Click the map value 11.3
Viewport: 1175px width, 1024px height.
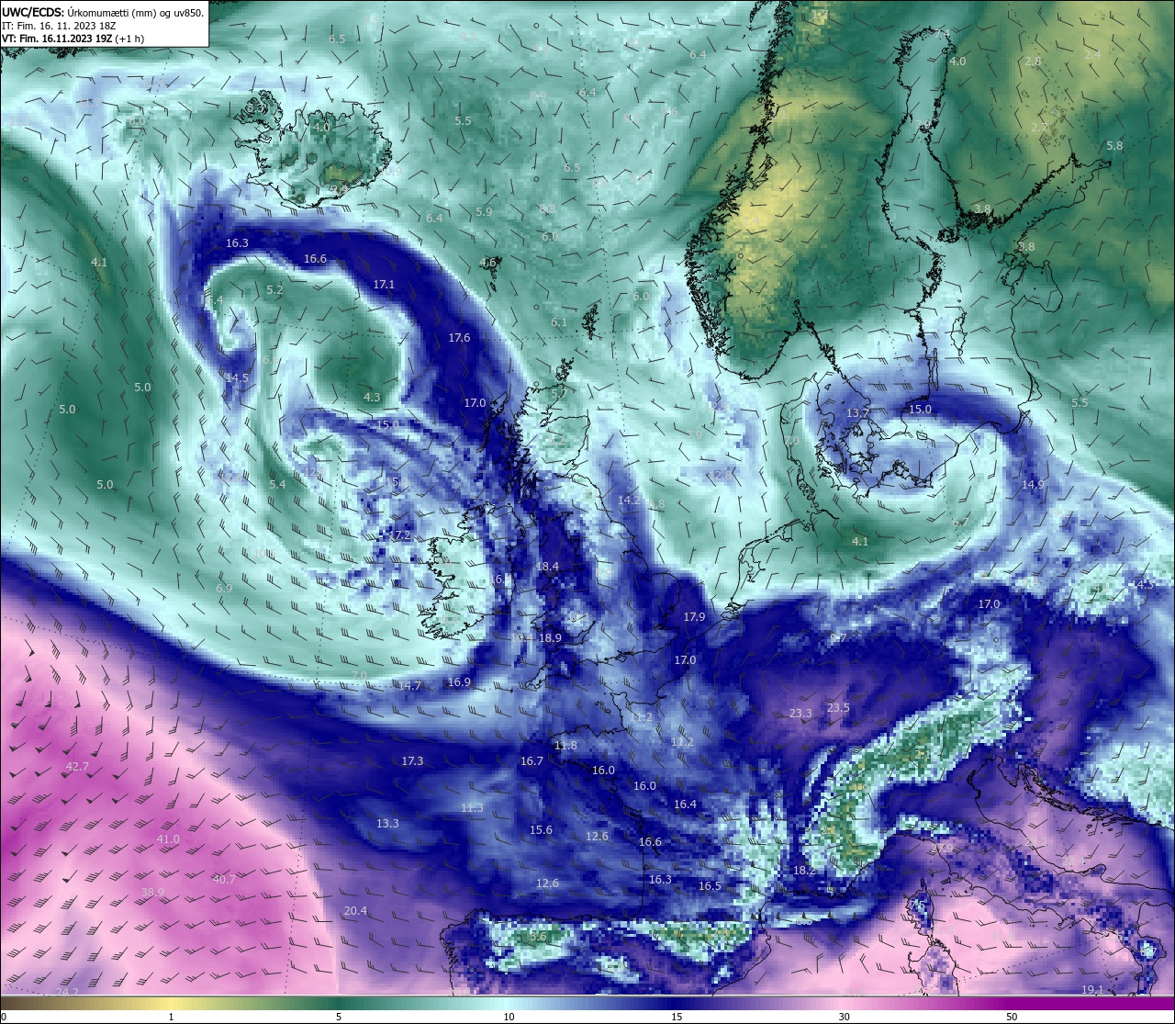click(x=472, y=807)
